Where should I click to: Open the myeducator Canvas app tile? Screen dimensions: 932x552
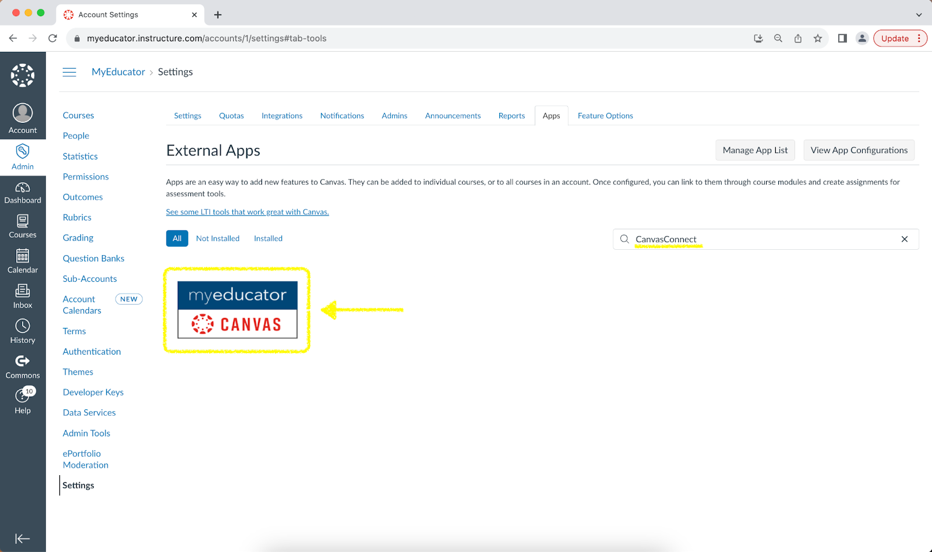(x=238, y=310)
